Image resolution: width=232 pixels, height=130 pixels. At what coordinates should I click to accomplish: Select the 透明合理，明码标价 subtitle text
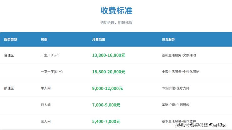pyautogui.click(x=116, y=23)
